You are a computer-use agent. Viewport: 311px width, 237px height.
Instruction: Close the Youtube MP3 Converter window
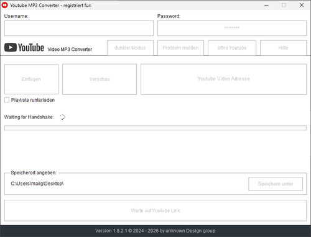[302, 5]
